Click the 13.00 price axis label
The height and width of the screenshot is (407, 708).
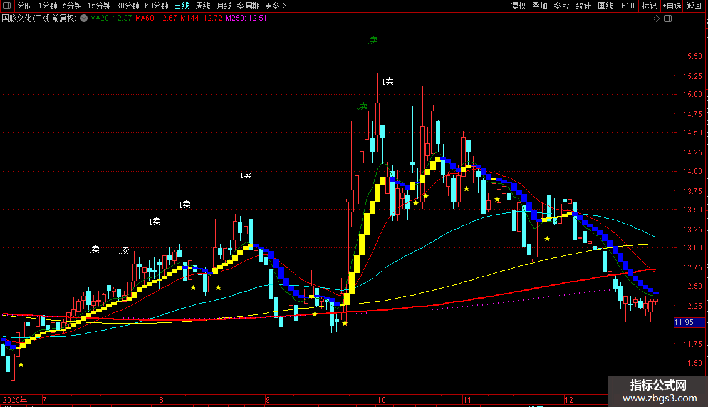click(692, 248)
